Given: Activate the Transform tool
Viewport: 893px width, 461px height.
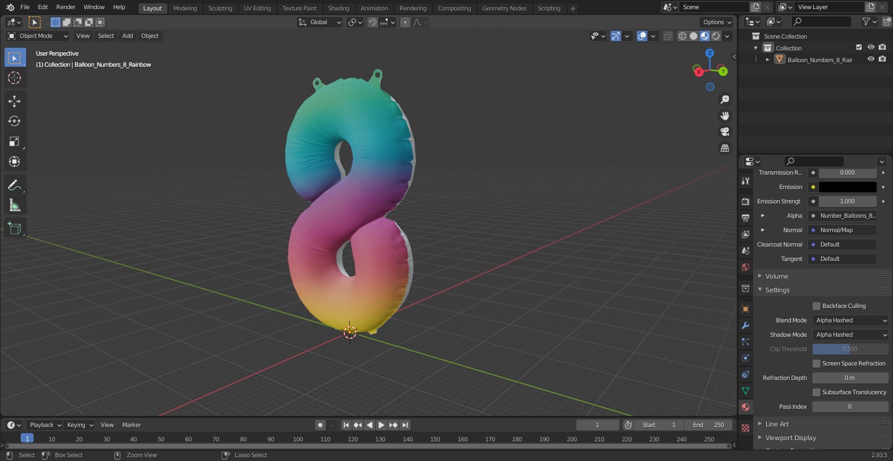Looking at the screenshot, I should (x=14, y=162).
